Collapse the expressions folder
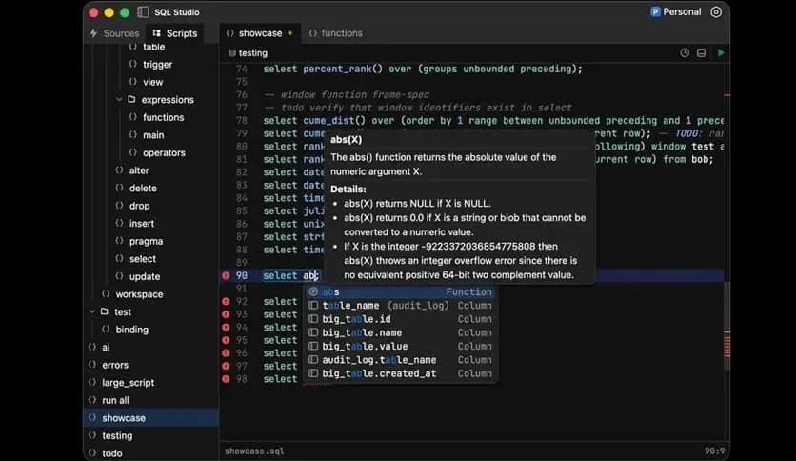The width and height of the screenshot is (796, 461). 119,100
